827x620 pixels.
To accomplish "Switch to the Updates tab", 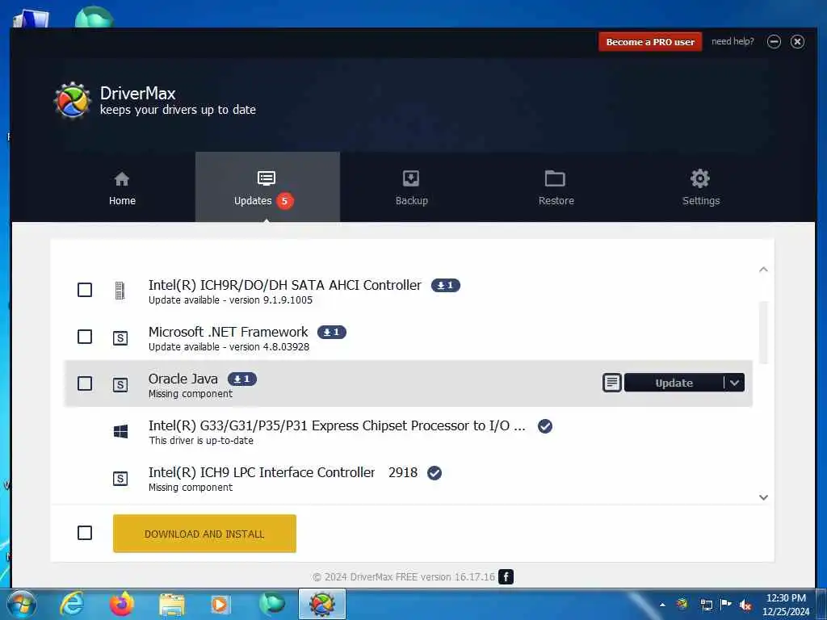I will click(x=267, y=187).
